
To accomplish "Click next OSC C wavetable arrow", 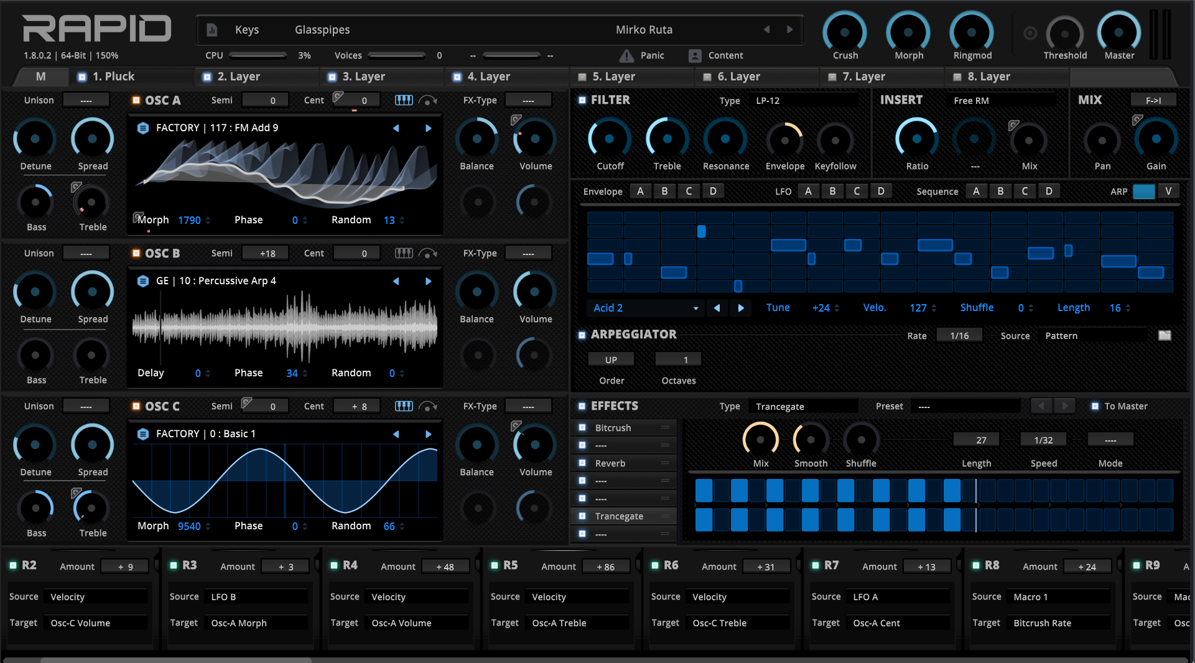I will 428,434.
